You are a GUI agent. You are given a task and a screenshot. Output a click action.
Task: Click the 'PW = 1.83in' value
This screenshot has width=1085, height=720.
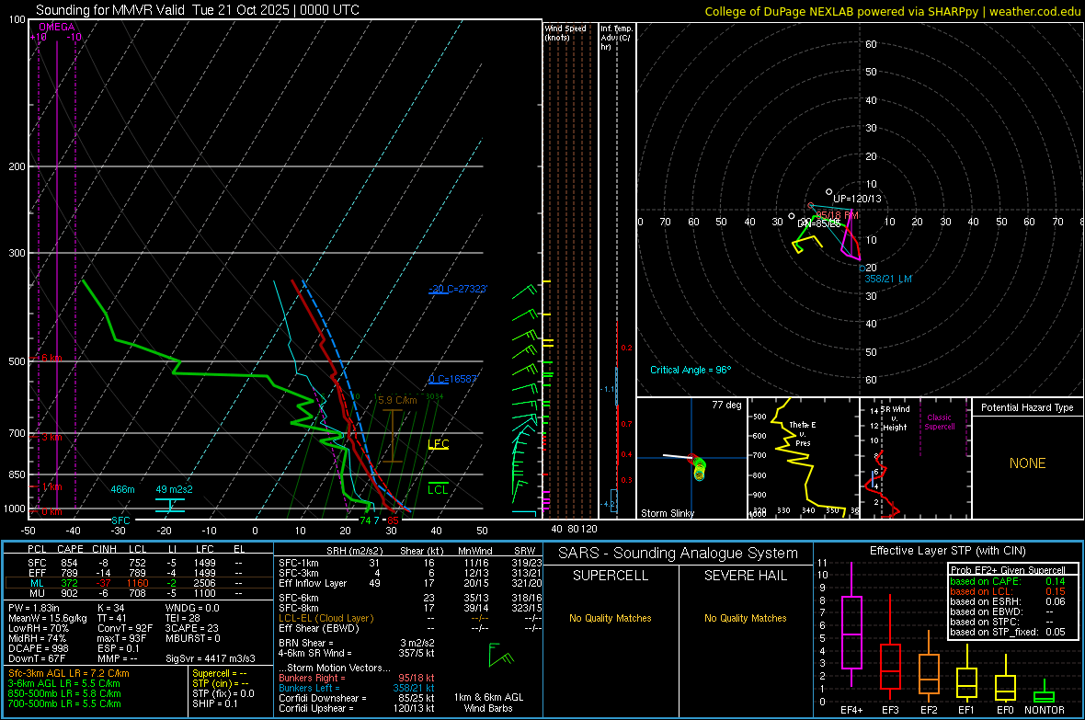[x=34, y=608]
